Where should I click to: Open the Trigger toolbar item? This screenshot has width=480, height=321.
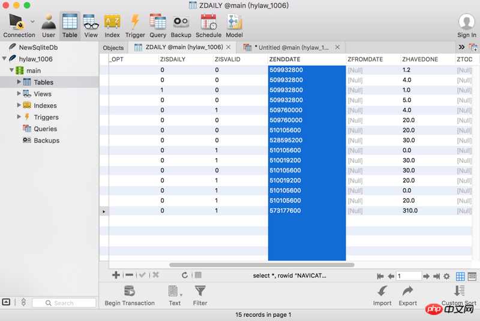(x=135, y=26)
